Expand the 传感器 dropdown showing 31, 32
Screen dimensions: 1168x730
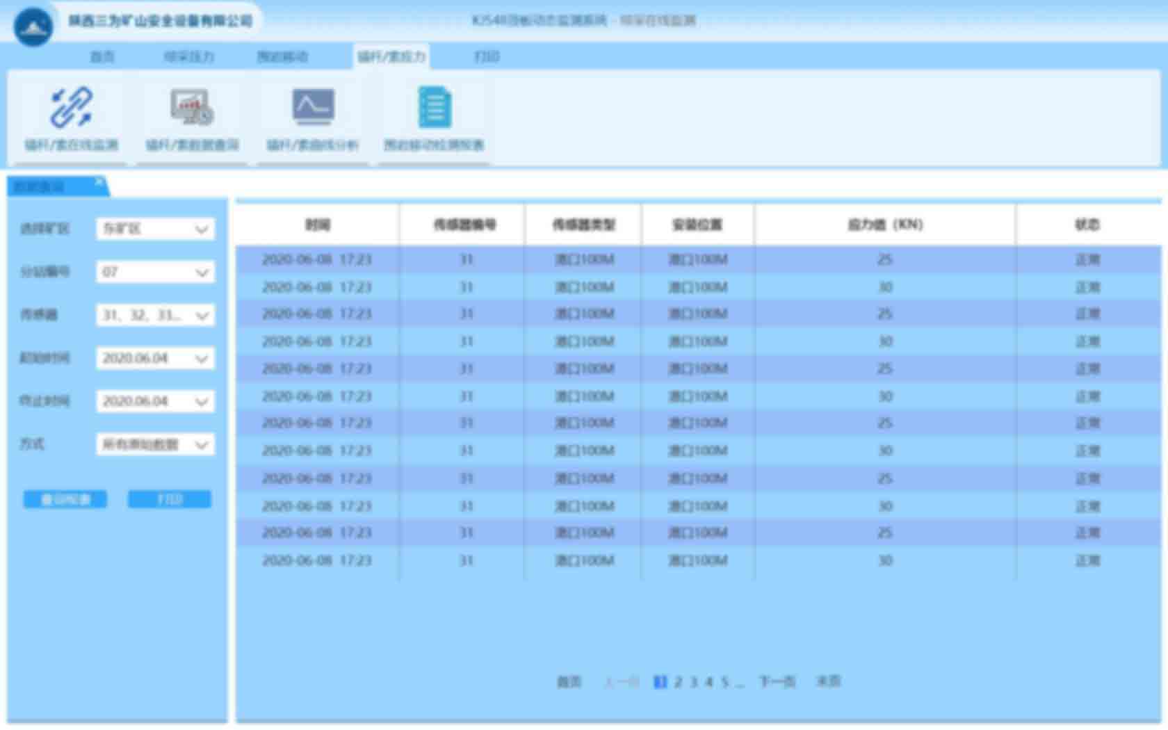coord(155,315)
